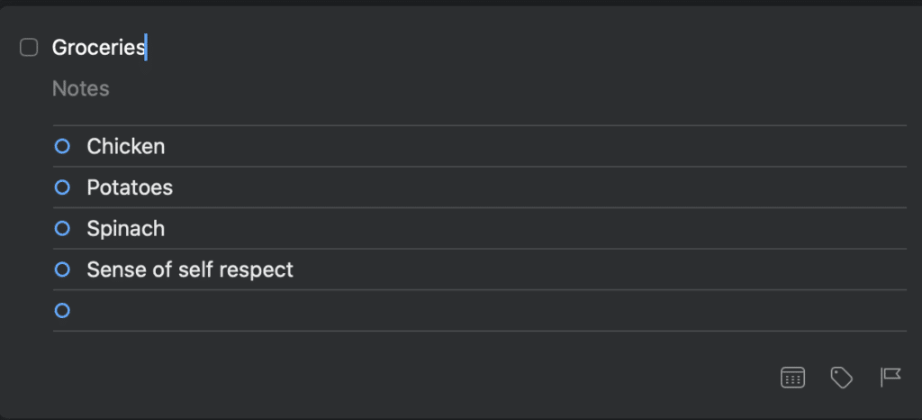Click the empty checklist row text area

494,310
